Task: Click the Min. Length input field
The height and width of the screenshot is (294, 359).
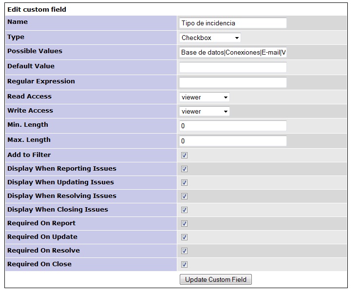Action: 233,126
